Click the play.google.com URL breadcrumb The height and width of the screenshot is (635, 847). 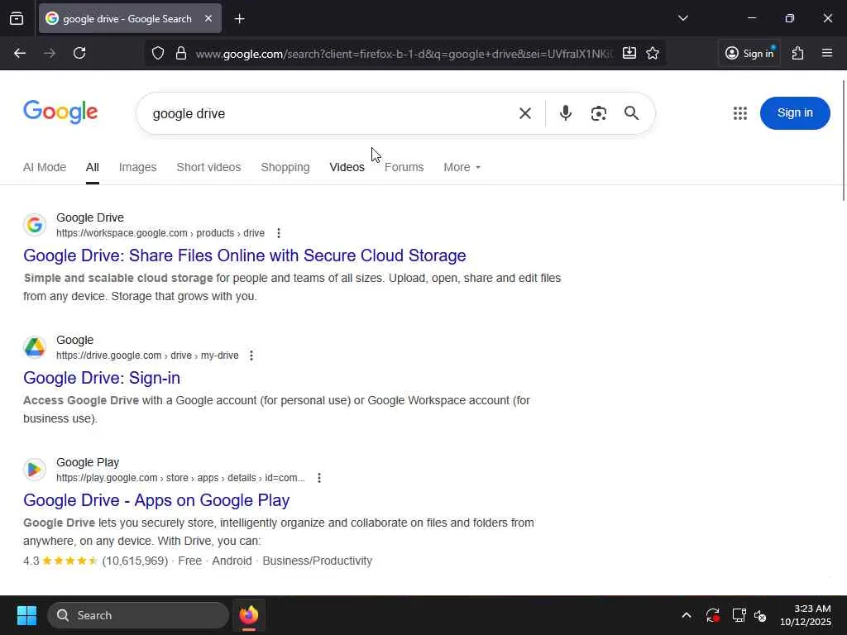point(180,479)
